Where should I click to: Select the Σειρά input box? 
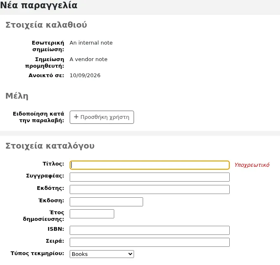[x=150, y=242]
